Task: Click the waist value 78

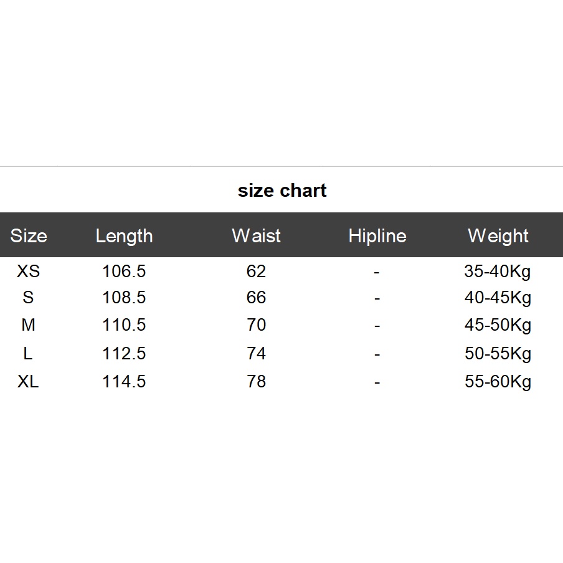Action: 256,381
